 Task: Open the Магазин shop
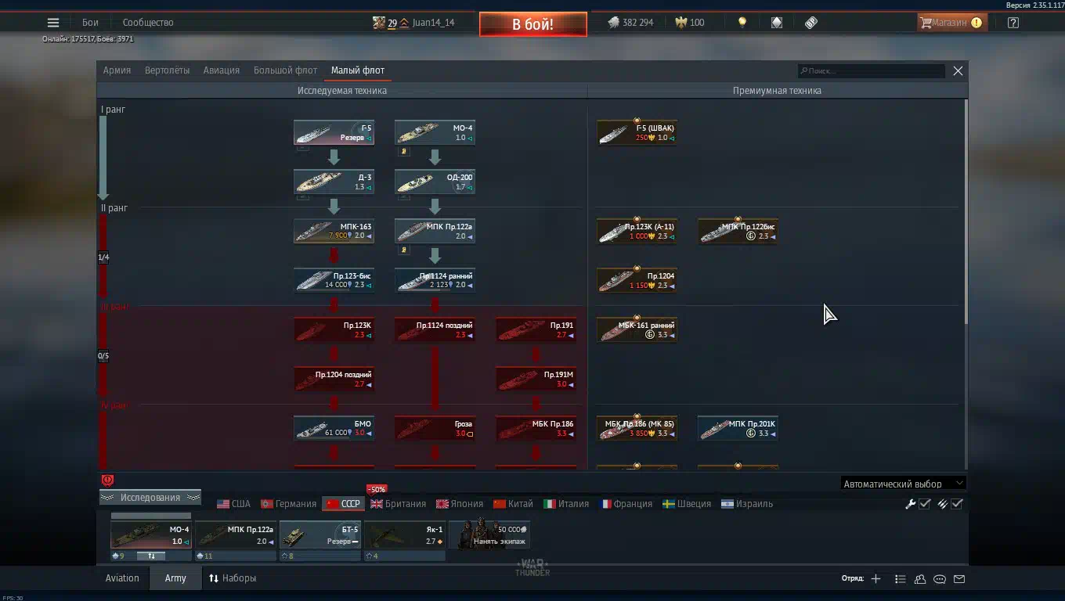pyautogui.click(x=951, y=23)
